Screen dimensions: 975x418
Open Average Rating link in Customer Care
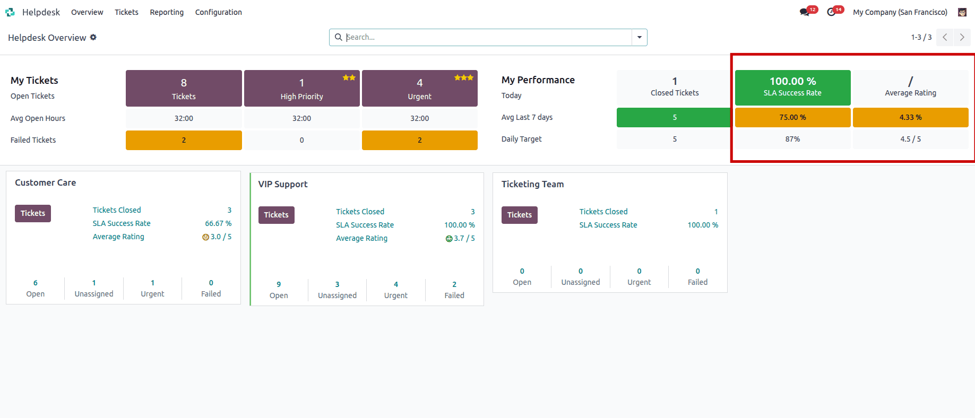118,237
